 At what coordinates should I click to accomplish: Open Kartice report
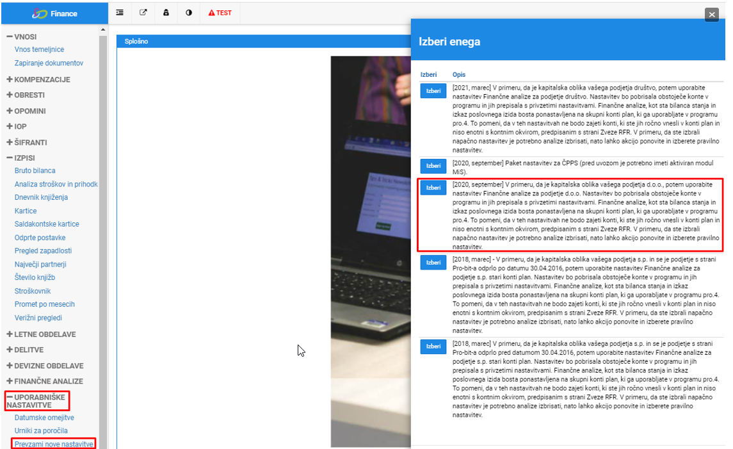(25, 211)
